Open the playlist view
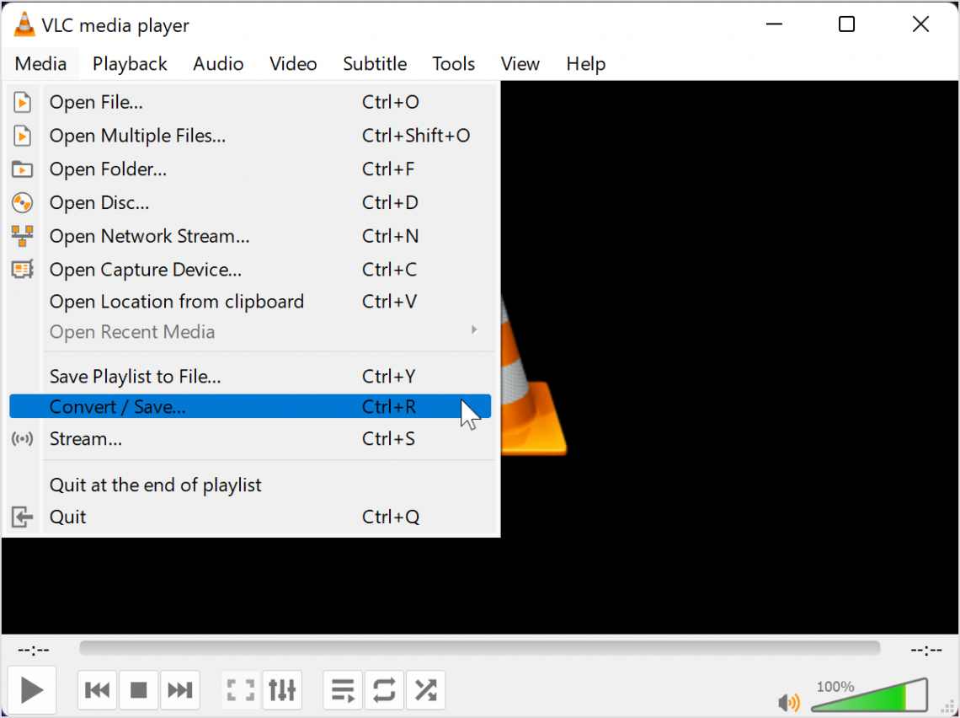 pos(342,689)
